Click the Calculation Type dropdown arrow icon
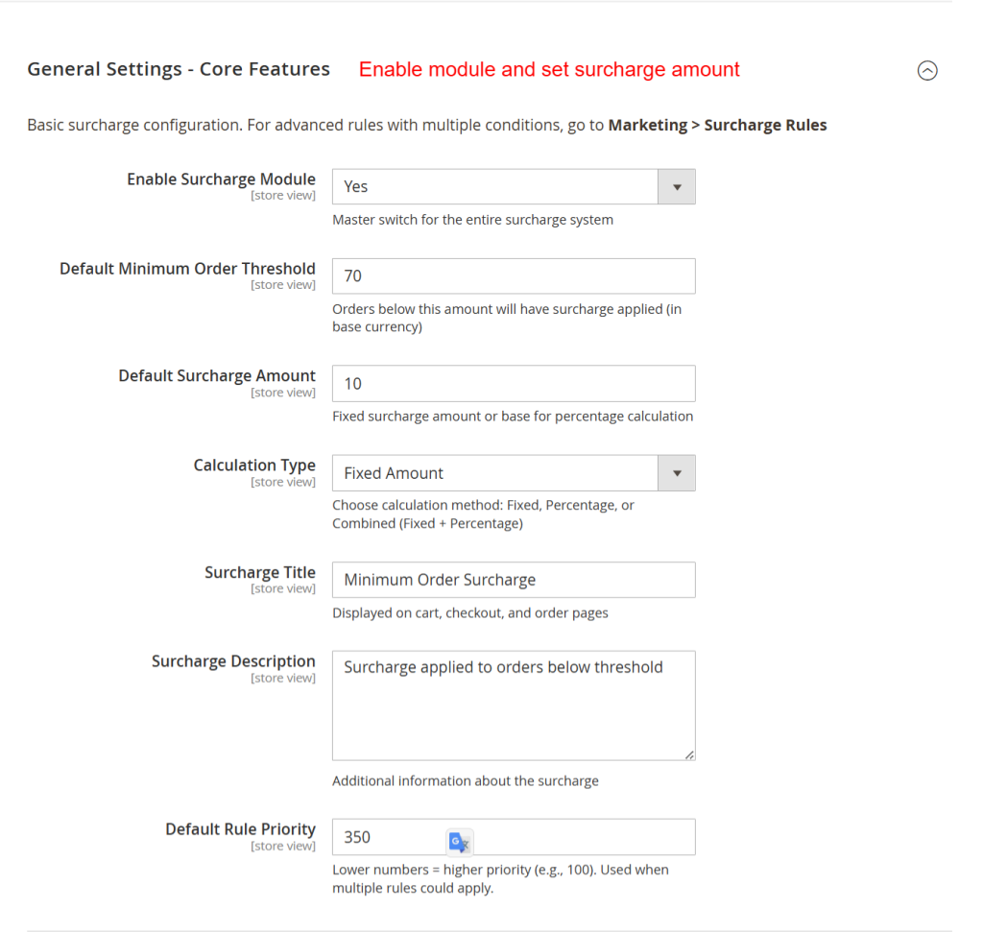Viewport: 983px width, 932px height. click(677, 472)
